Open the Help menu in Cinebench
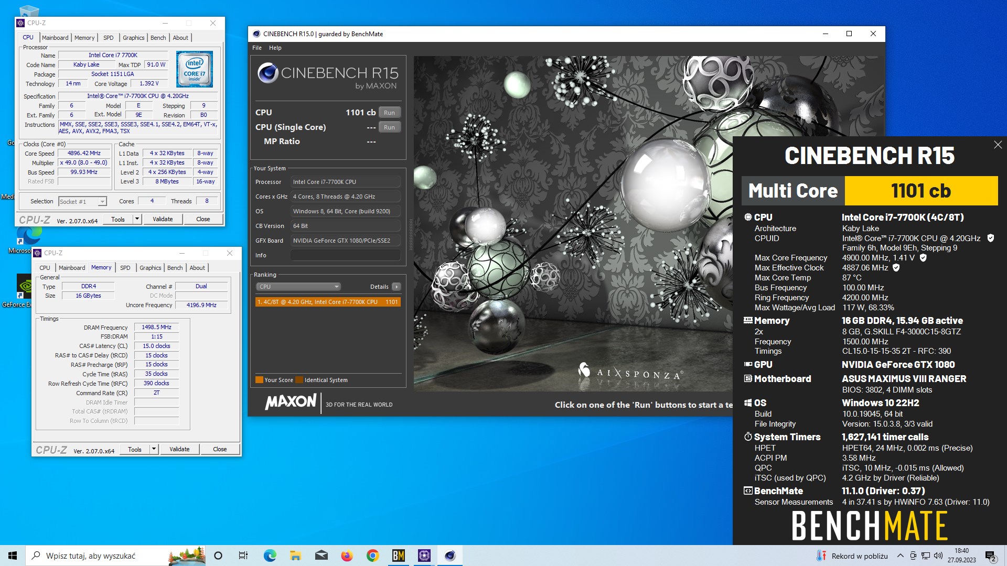 pos(275,48)
